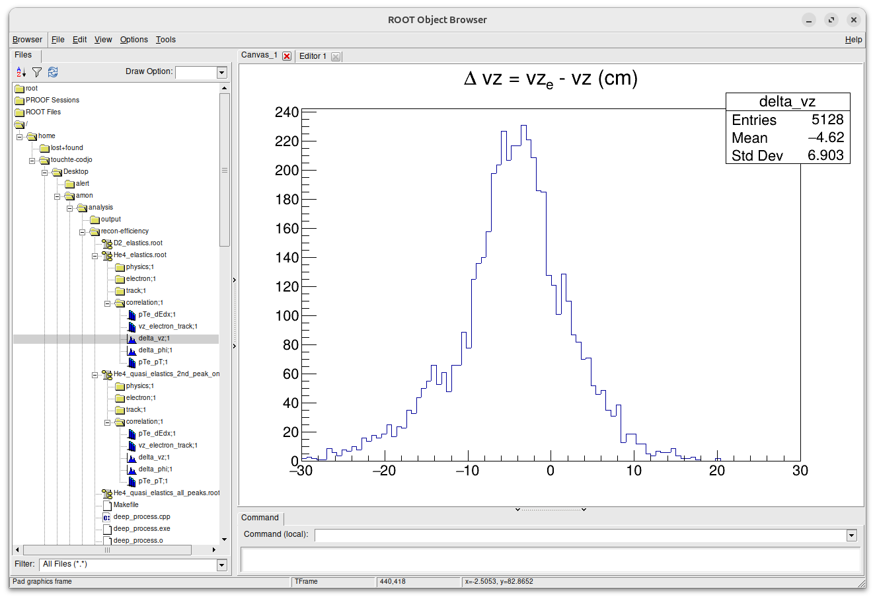Screen dimensions: 875x599
Task: Open the Draw Option dropdown
Action: tap(222, 73)
